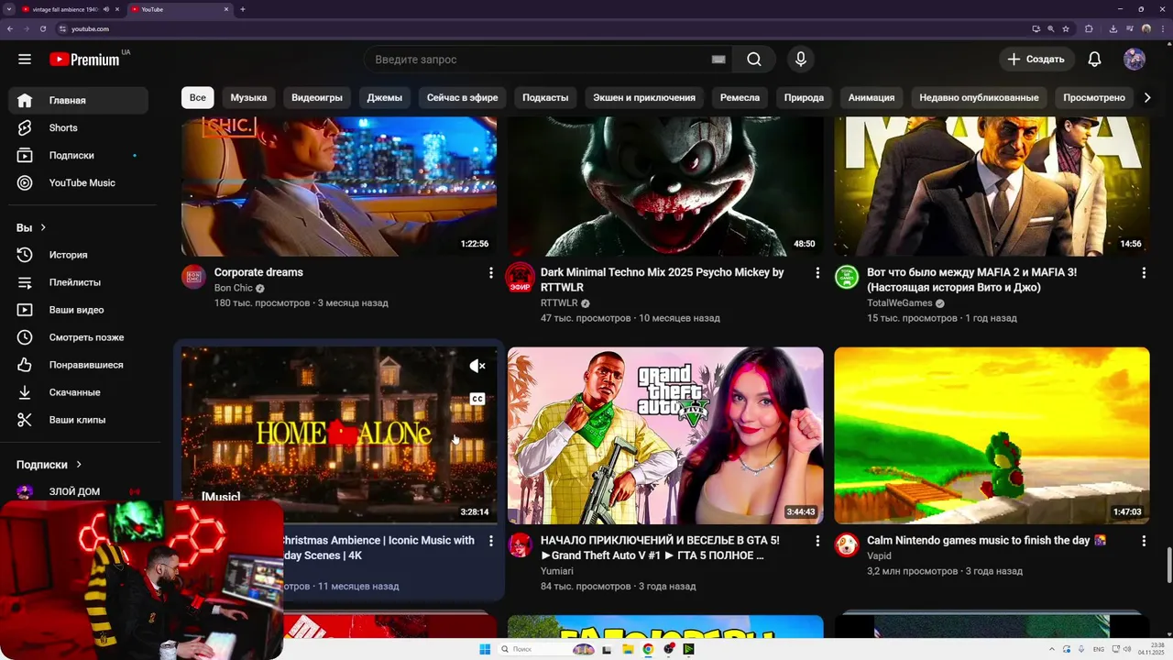Screen dimensions: 1173x660
Task: Open GTA 5 video three-dot menu
Action: click(817, 541)
